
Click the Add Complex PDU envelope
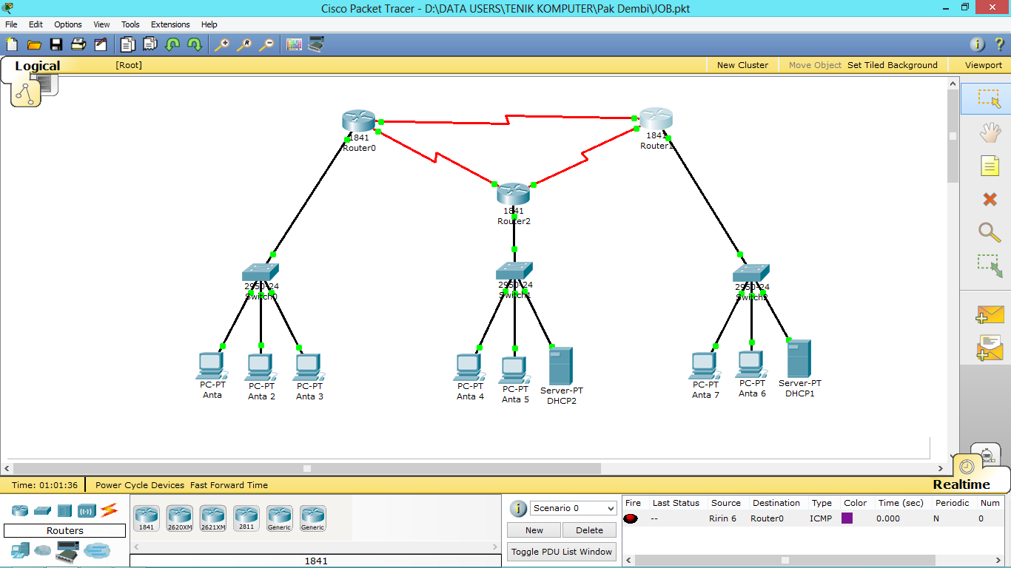click(990, 348)
